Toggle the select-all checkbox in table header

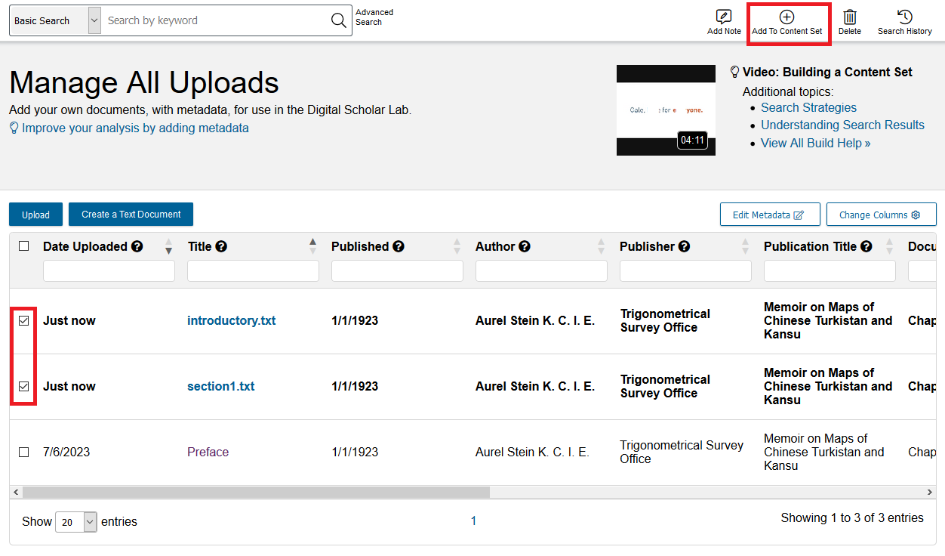click(22, 246)
